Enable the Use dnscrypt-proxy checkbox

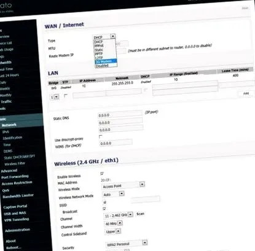point(100,136)
